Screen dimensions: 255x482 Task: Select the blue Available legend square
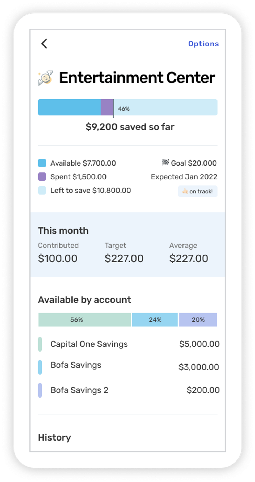[x=42, y=163]
